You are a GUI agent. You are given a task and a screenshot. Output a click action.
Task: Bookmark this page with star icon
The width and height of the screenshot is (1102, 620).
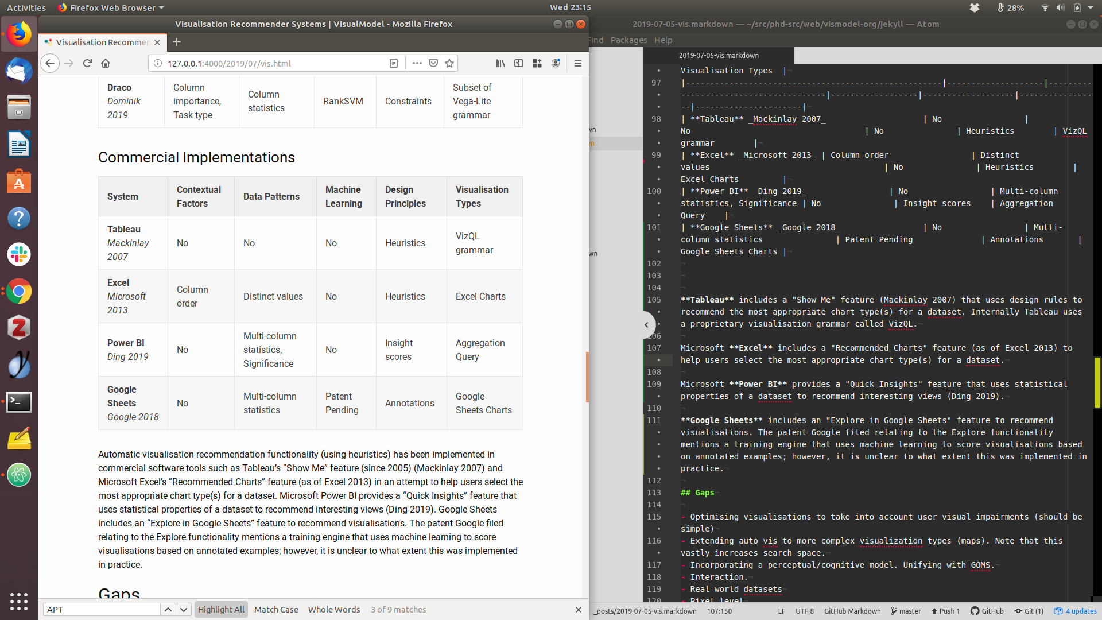[x=449, y=63]
